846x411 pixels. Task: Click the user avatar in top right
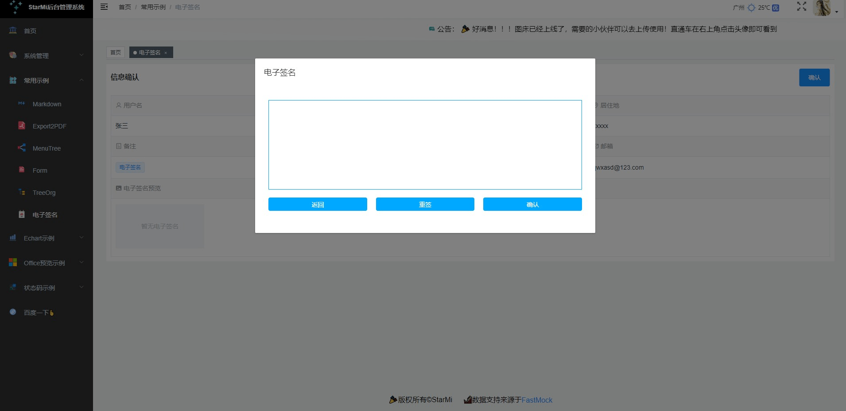pos(822,8)
